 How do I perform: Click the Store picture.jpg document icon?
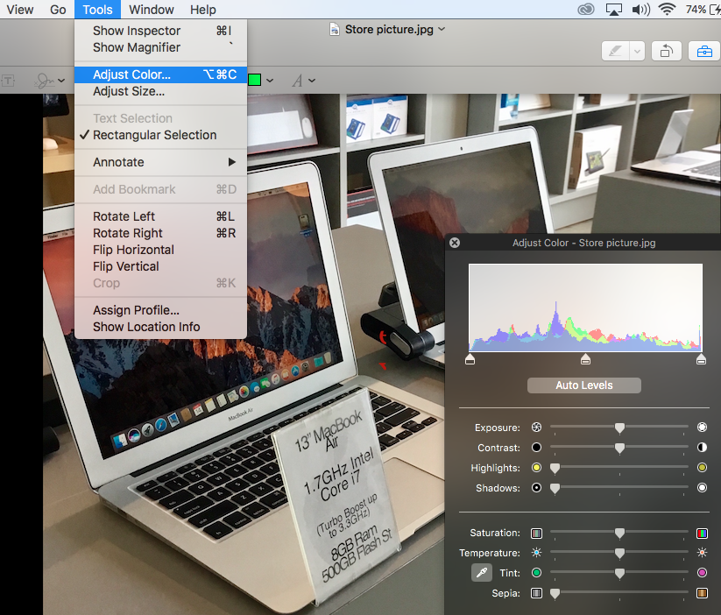pyautogui.click(x=335, y=30)
